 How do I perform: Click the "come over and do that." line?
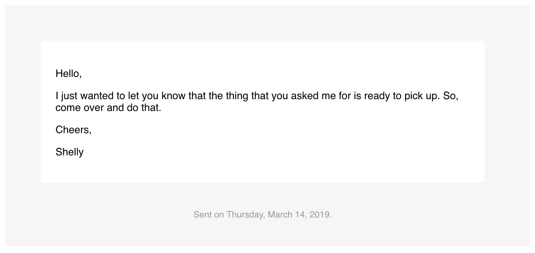pyautogui.click(x=108, y=108)
